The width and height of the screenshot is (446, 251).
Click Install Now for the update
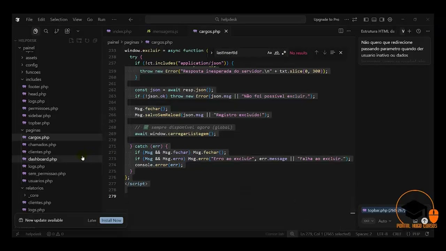pos(111,220)
